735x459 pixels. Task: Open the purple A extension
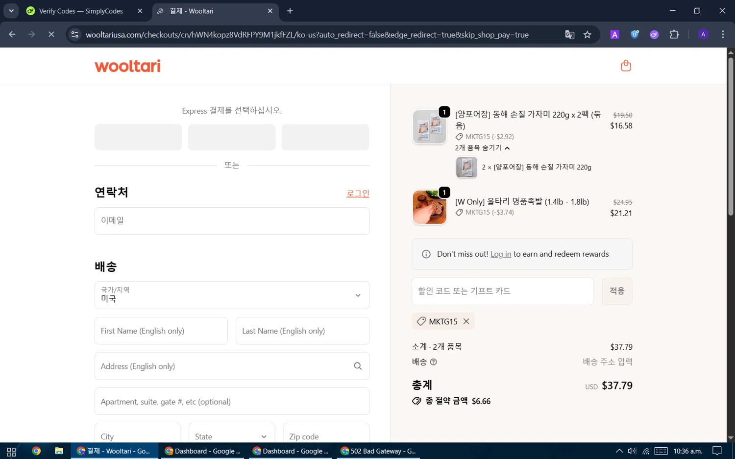tap(614, 34)
